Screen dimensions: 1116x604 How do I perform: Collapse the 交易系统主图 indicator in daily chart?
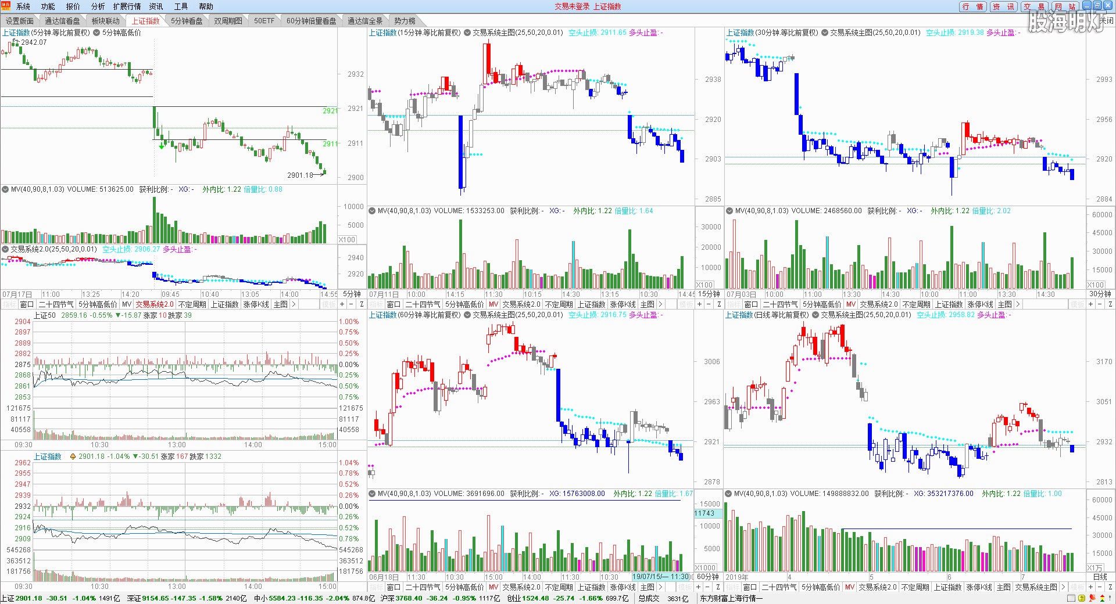[x=815, y=315]
